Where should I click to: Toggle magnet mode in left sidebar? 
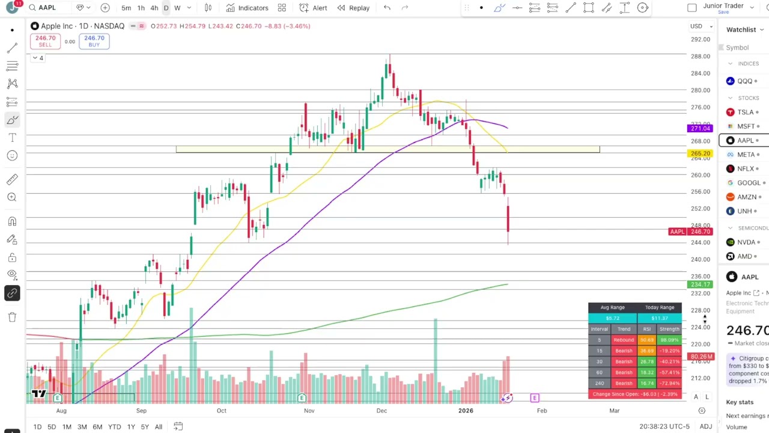pyautogui.click(x=12, y=221)
